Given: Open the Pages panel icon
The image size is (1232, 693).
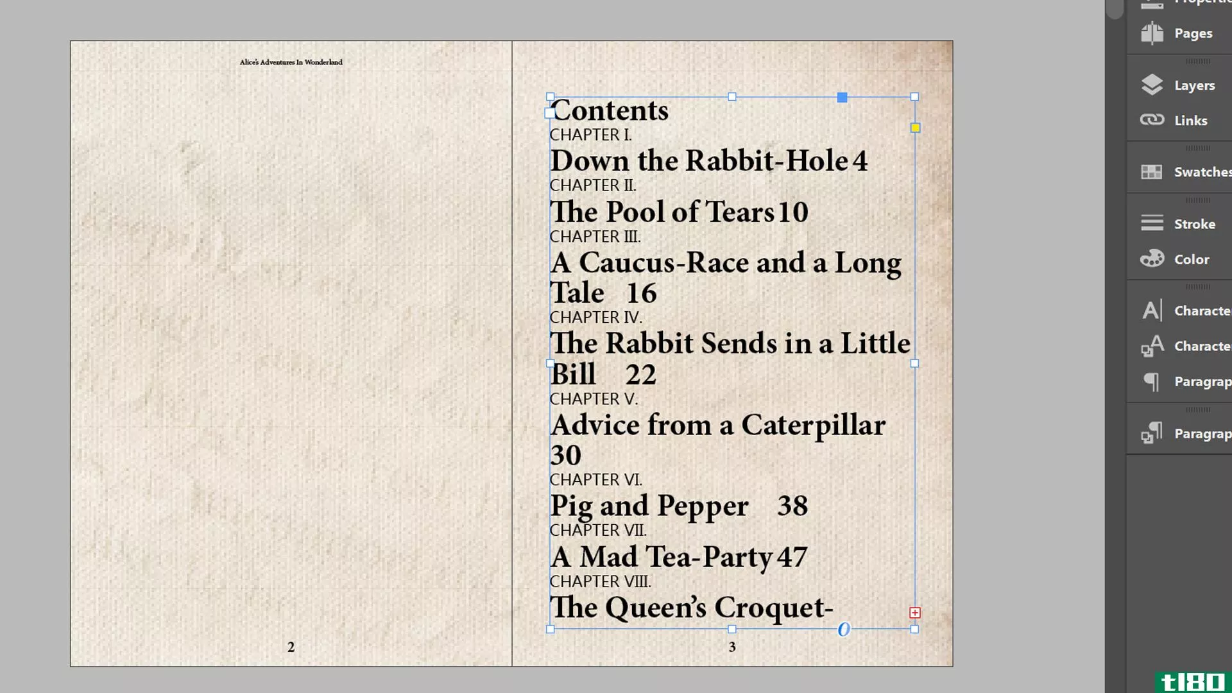Looking at the screenshot, I should [1152, 33].
